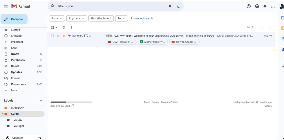Go to newer page arrow
Screen dimensions: 284x140
coord(262,28)
